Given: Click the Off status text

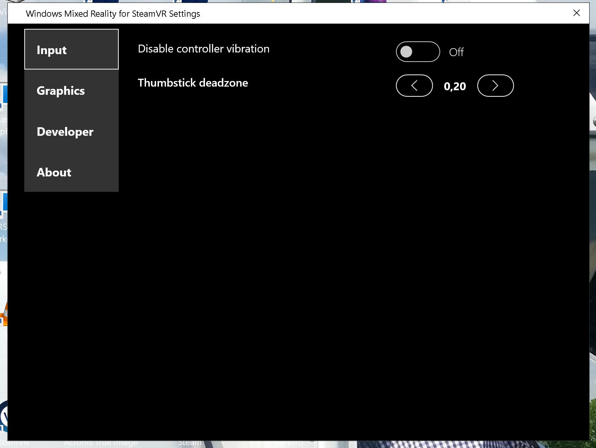Looking at the screenshot, I should (x=456, y=52).
